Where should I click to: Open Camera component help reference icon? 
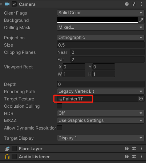pos(127,4)
